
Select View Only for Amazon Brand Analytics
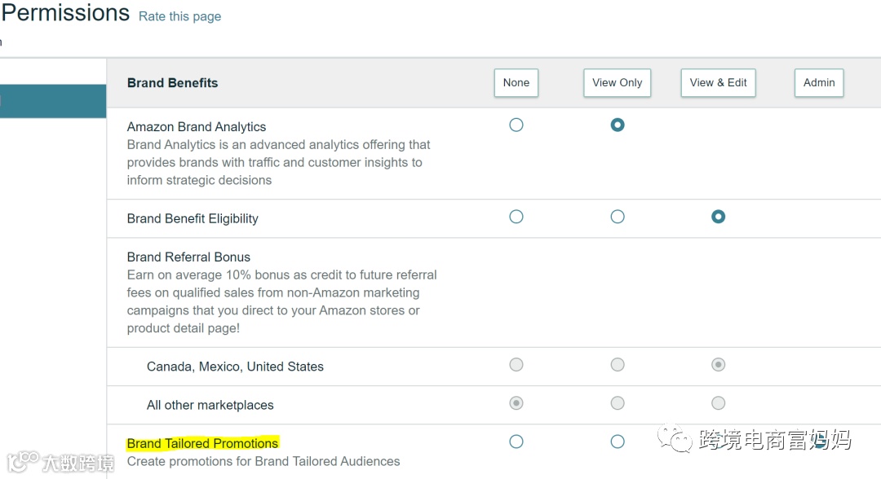618,125
